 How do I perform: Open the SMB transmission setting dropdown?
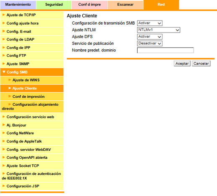(x=149, y=23)
